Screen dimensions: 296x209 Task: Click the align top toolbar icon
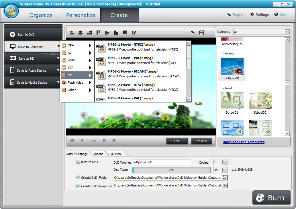[x=98, y=33]
